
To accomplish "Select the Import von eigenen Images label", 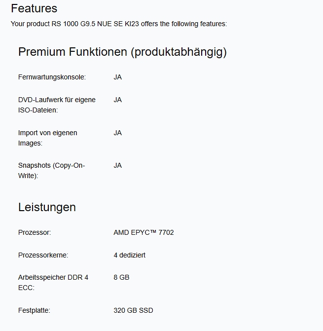I will coord(48,138).
